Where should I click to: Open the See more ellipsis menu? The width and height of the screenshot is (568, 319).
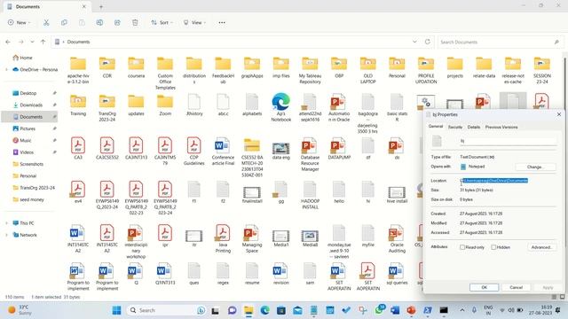click(222, 22)
